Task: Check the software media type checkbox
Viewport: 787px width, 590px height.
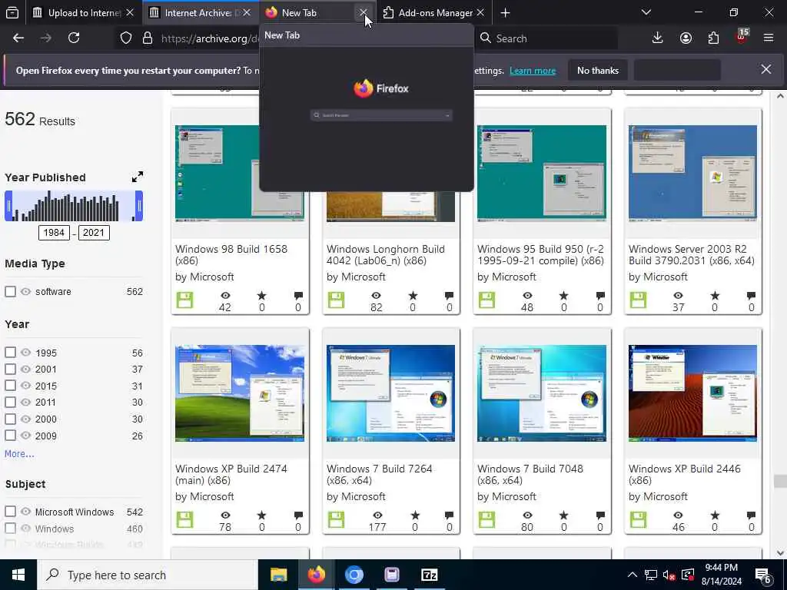Action: click(10, 291)
